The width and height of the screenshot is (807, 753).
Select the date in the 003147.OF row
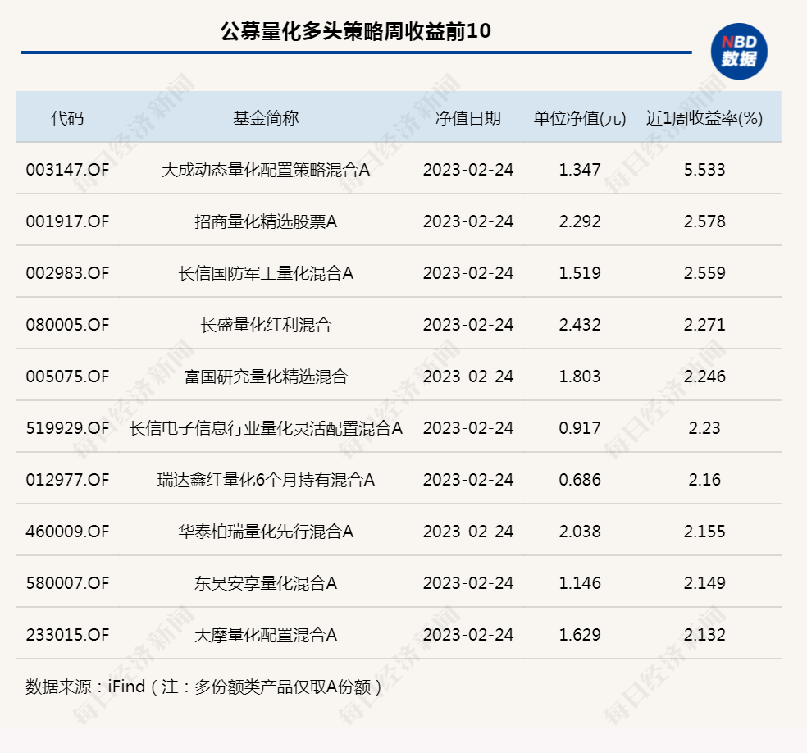point(468,169)
